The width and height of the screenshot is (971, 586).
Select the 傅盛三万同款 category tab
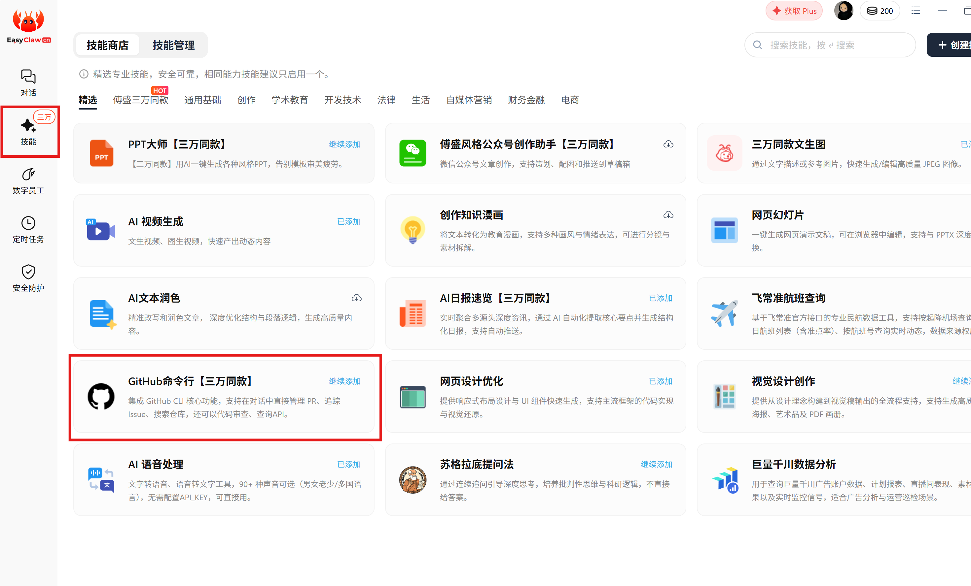pos(141,100)
